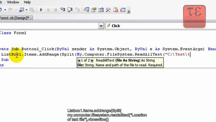The width and height of the screenshot is (216, 122).
Task: Open the Help menu
Action: [27, 2]
